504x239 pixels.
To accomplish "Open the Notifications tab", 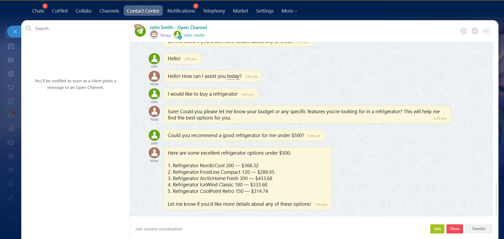I will (181, 11).
